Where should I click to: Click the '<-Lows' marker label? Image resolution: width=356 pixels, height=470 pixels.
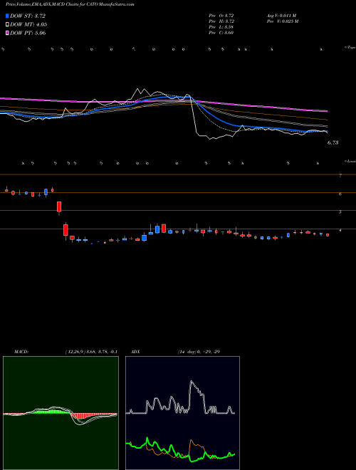(x=350, y=161)
